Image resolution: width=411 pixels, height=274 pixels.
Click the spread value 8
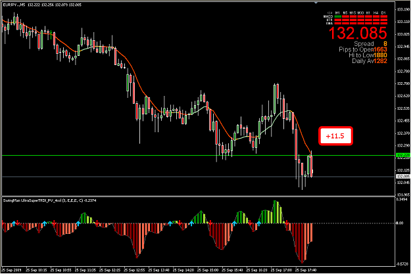pyautogui.click(x=385, y=43)
